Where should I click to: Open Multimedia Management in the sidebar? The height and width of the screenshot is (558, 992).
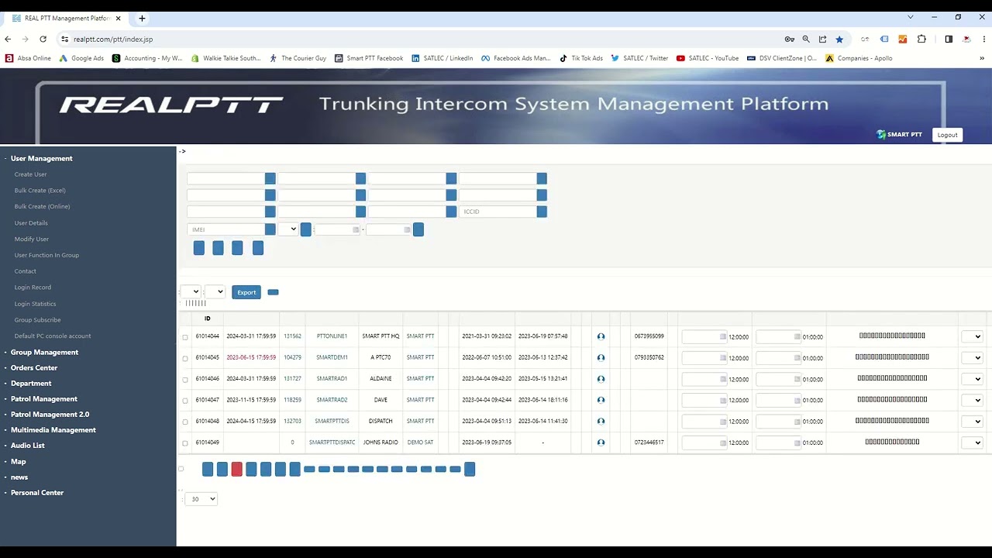pyautogui.click(x=53, y=429)
